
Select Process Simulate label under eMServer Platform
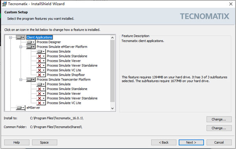59,52
